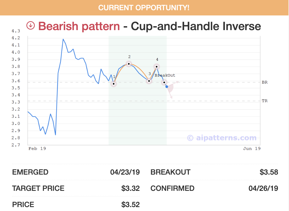Click the CURRENT OPPORTUNITY! banner
Viewport: 289px width, 211px height.
pyautogui.click(x=144, y=8)
